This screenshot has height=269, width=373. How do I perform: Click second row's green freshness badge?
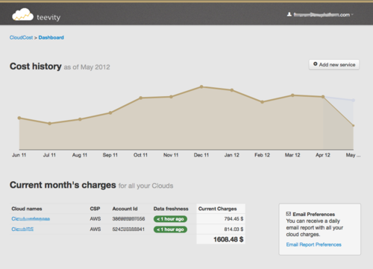click(x=170, y=230)
